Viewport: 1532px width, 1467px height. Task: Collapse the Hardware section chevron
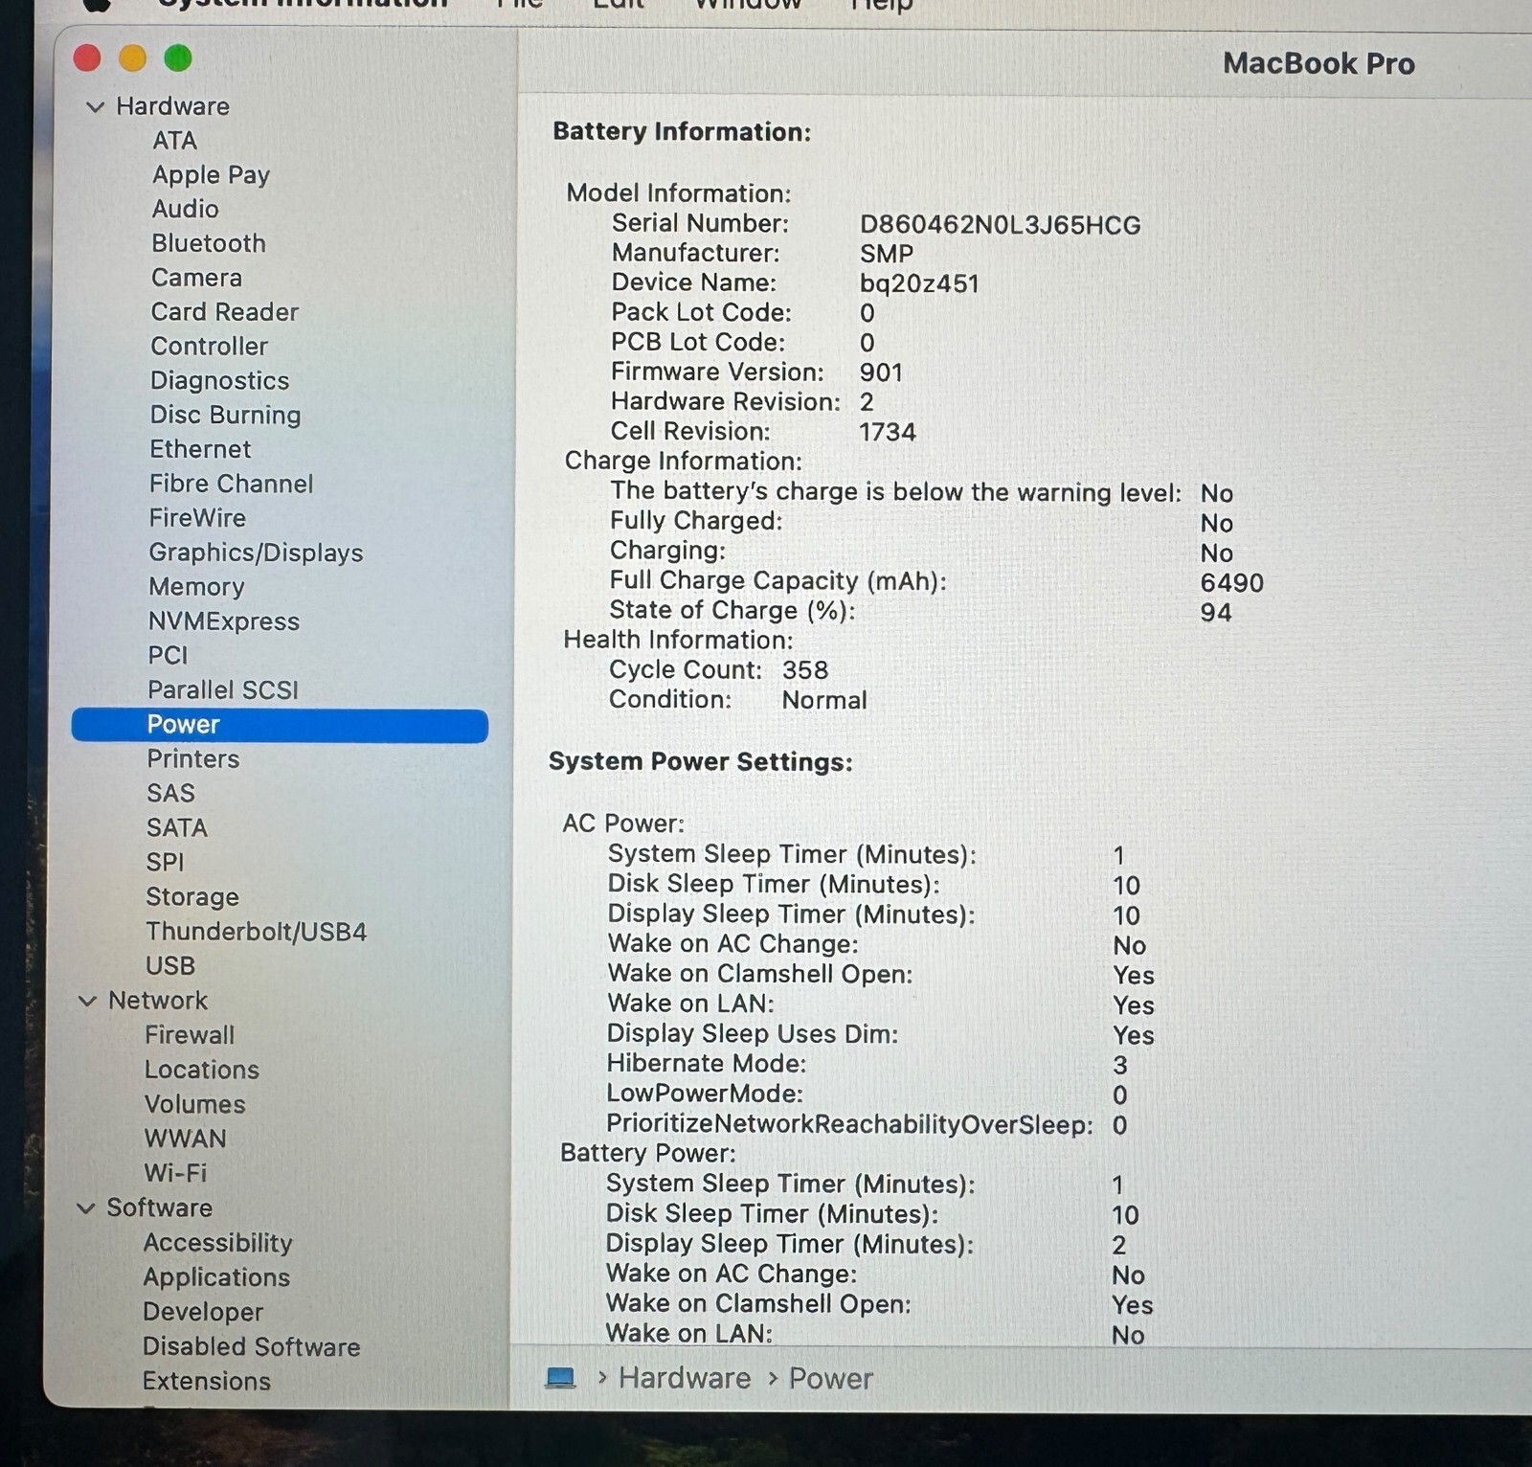coord(95,107)
